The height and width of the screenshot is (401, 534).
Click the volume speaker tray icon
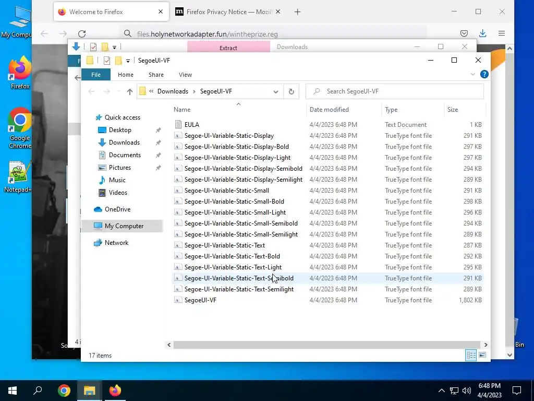point(467,391)
